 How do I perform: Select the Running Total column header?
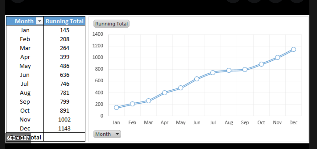[x=64, y=21]
